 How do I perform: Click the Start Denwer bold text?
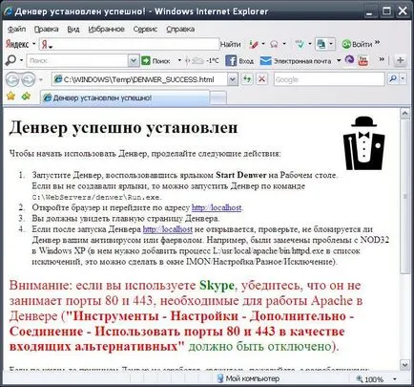240,175
